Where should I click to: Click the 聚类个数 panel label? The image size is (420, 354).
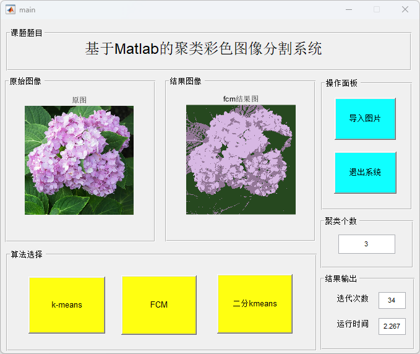pos(341,221)
